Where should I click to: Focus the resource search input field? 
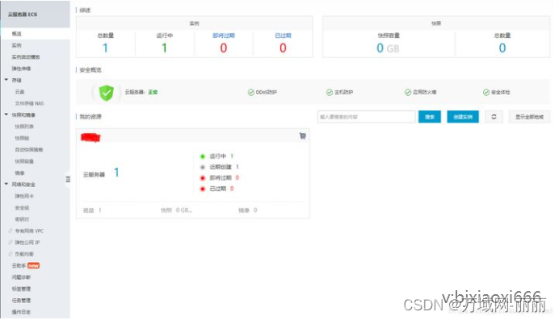pos(367,117)
